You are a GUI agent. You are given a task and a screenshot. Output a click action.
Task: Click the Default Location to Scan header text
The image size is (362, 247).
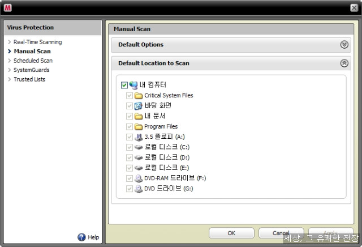point(154,63)
